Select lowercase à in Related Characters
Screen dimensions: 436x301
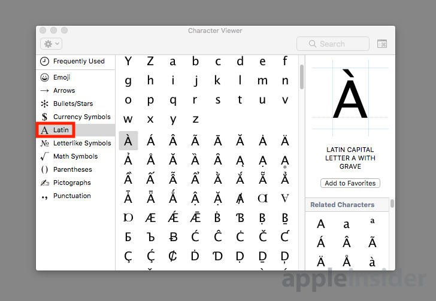373,262
